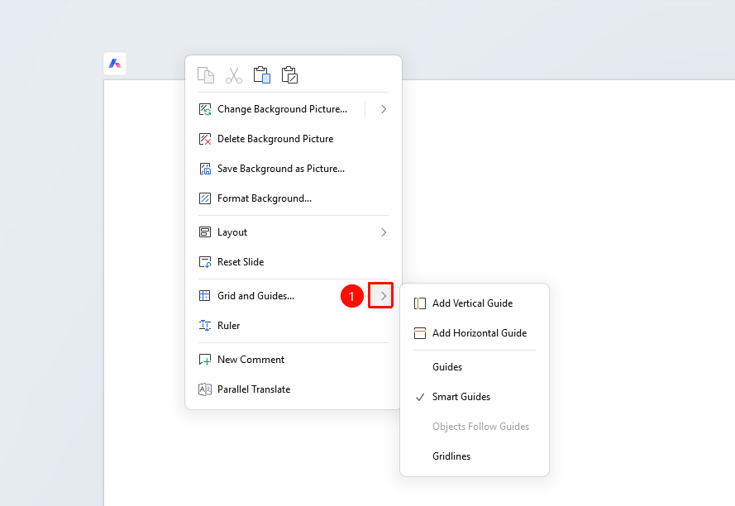Screen dimensions: 735x506
Task: Toggle the Ruler option
Action: pyautogui.click(x=294, y=326)
